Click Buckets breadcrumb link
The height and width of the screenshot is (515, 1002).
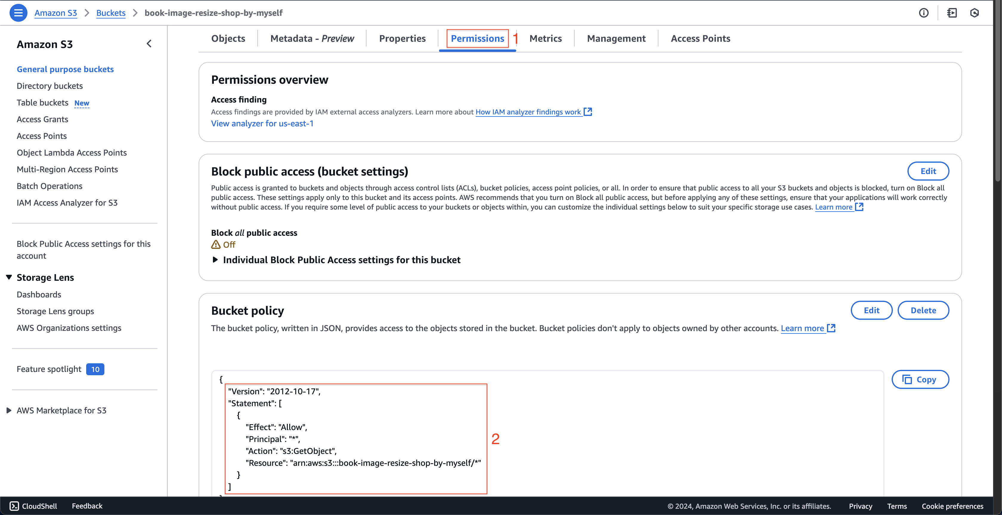[111, 13]
